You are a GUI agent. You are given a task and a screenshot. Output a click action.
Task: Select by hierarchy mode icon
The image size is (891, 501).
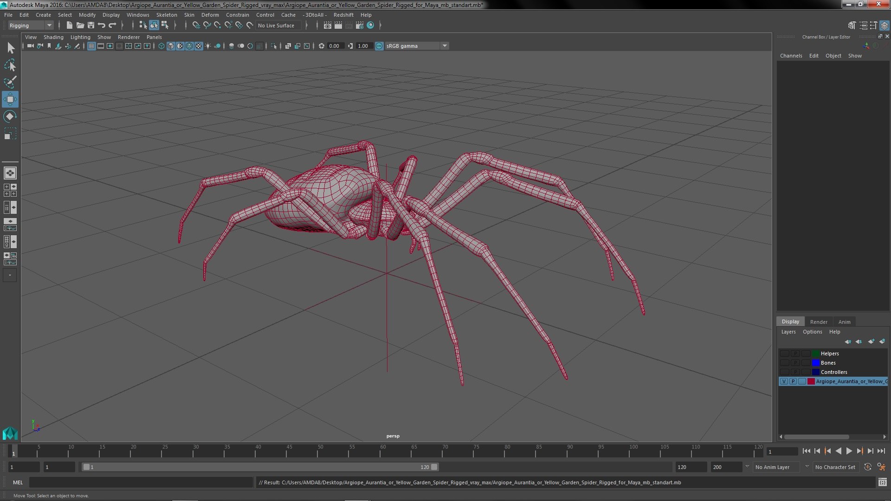[143, 26]
